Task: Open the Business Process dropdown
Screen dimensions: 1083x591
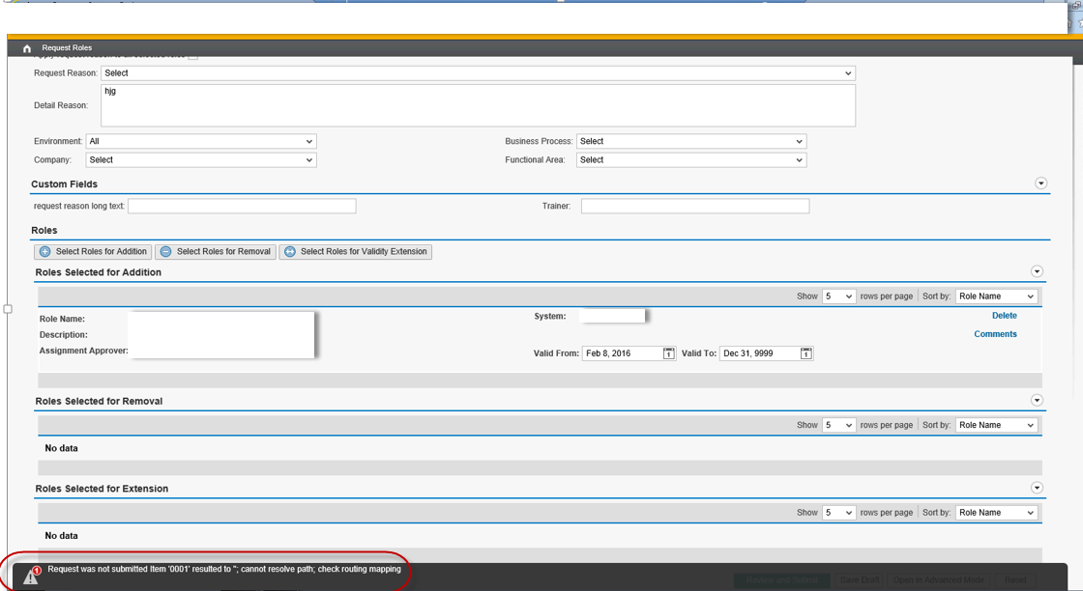Action: point(691,141)
